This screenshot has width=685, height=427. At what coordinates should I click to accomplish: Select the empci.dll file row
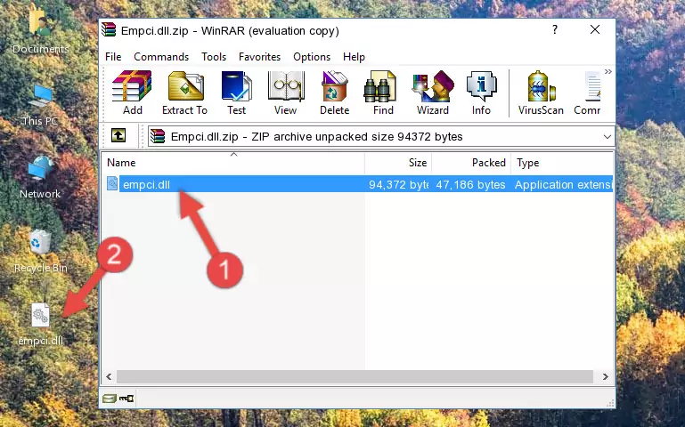click(358, 184)
